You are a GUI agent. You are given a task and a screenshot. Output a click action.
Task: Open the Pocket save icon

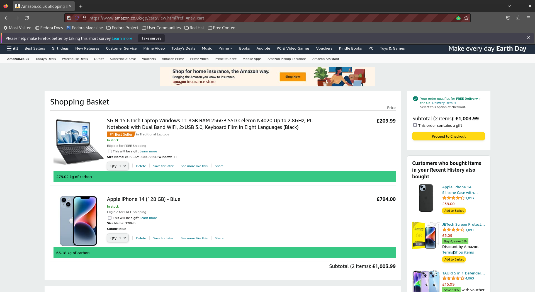tap(508, 18)
